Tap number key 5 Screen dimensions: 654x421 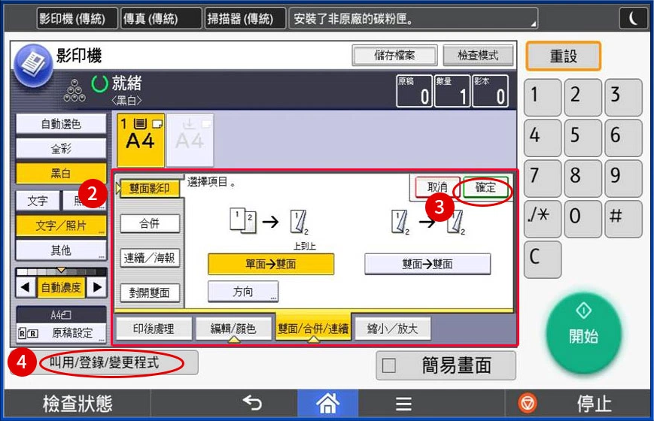pyautogui.click(x=583, y=138)
